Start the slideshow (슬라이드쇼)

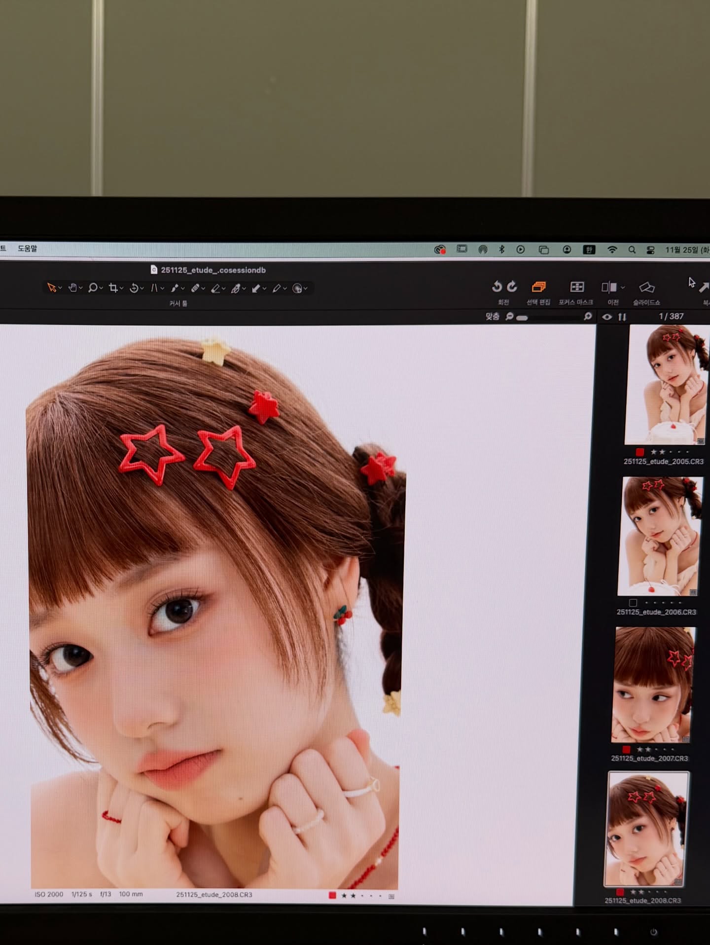646,288
